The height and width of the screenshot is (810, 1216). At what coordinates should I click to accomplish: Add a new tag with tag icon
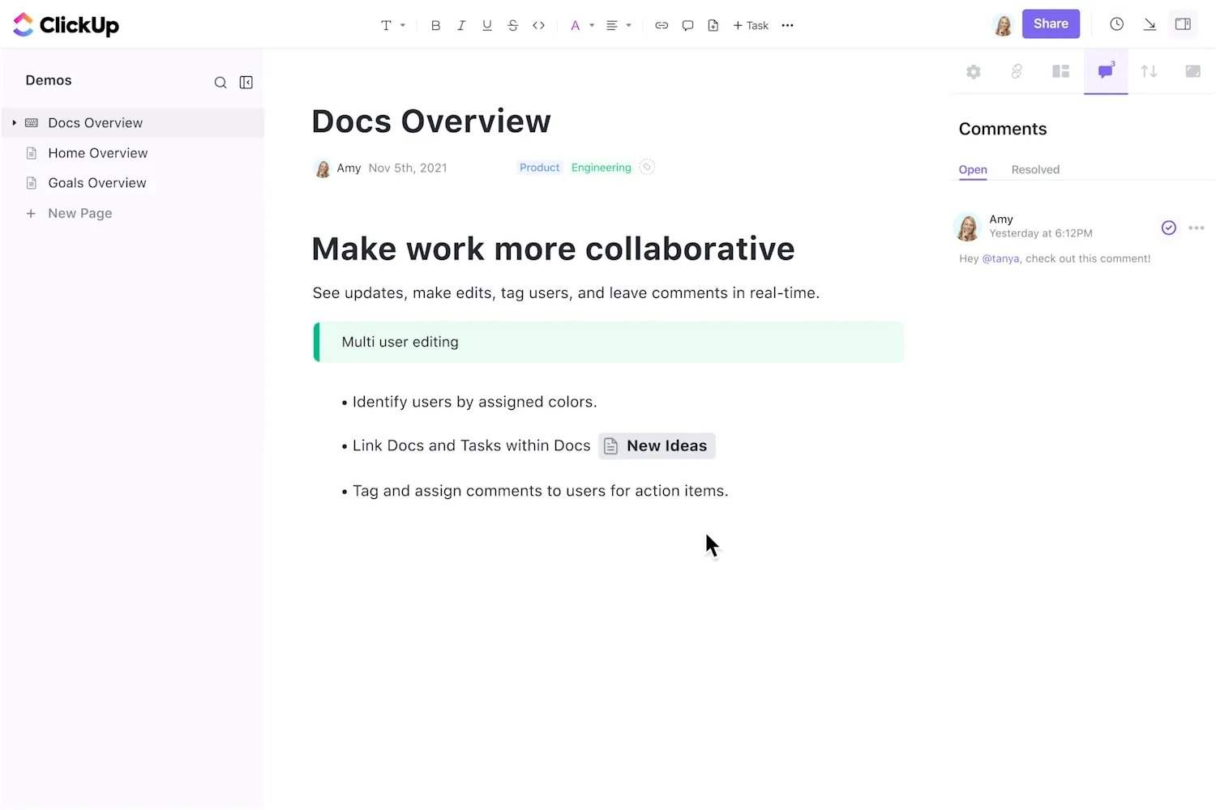pyautogui.click(x=647, y=167)
